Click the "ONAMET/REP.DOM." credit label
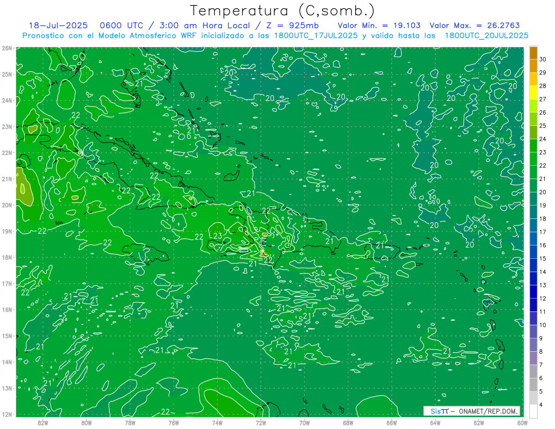555x429 pixels. point(488,411)
